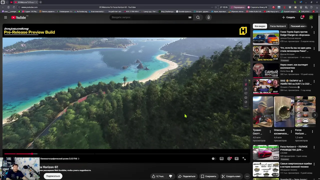Click the third icon in player side panel
Screen dimensions: 320x180
click(x=246, y=89)
